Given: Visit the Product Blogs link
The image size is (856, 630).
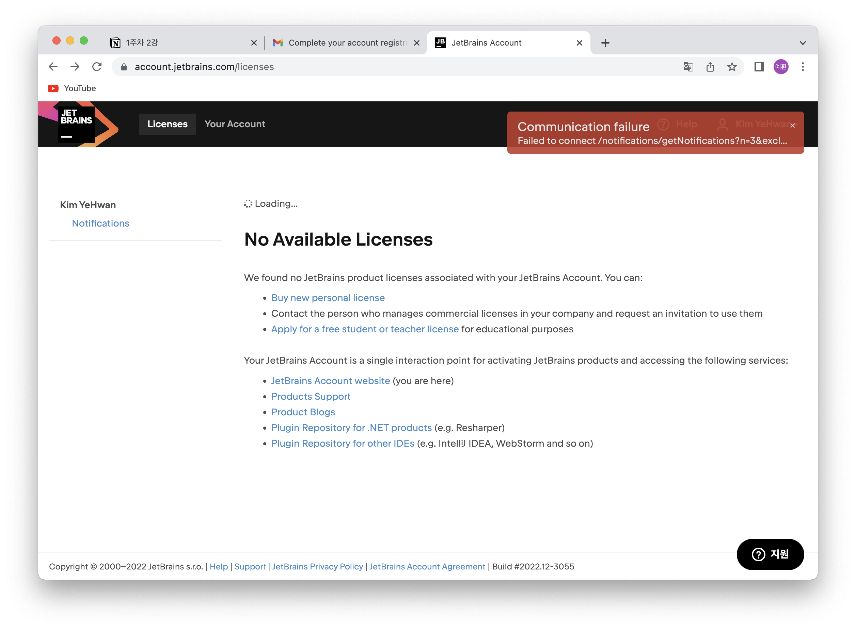Looking at the screenshot, I should 303,412.
